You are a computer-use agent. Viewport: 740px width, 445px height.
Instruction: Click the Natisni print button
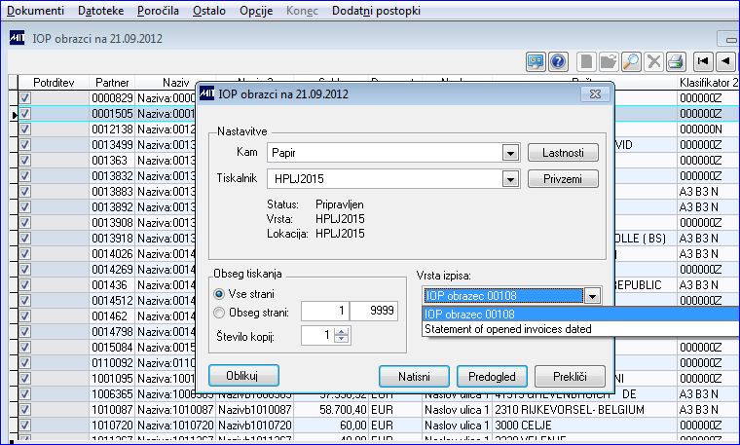click(x=414, y=377)
